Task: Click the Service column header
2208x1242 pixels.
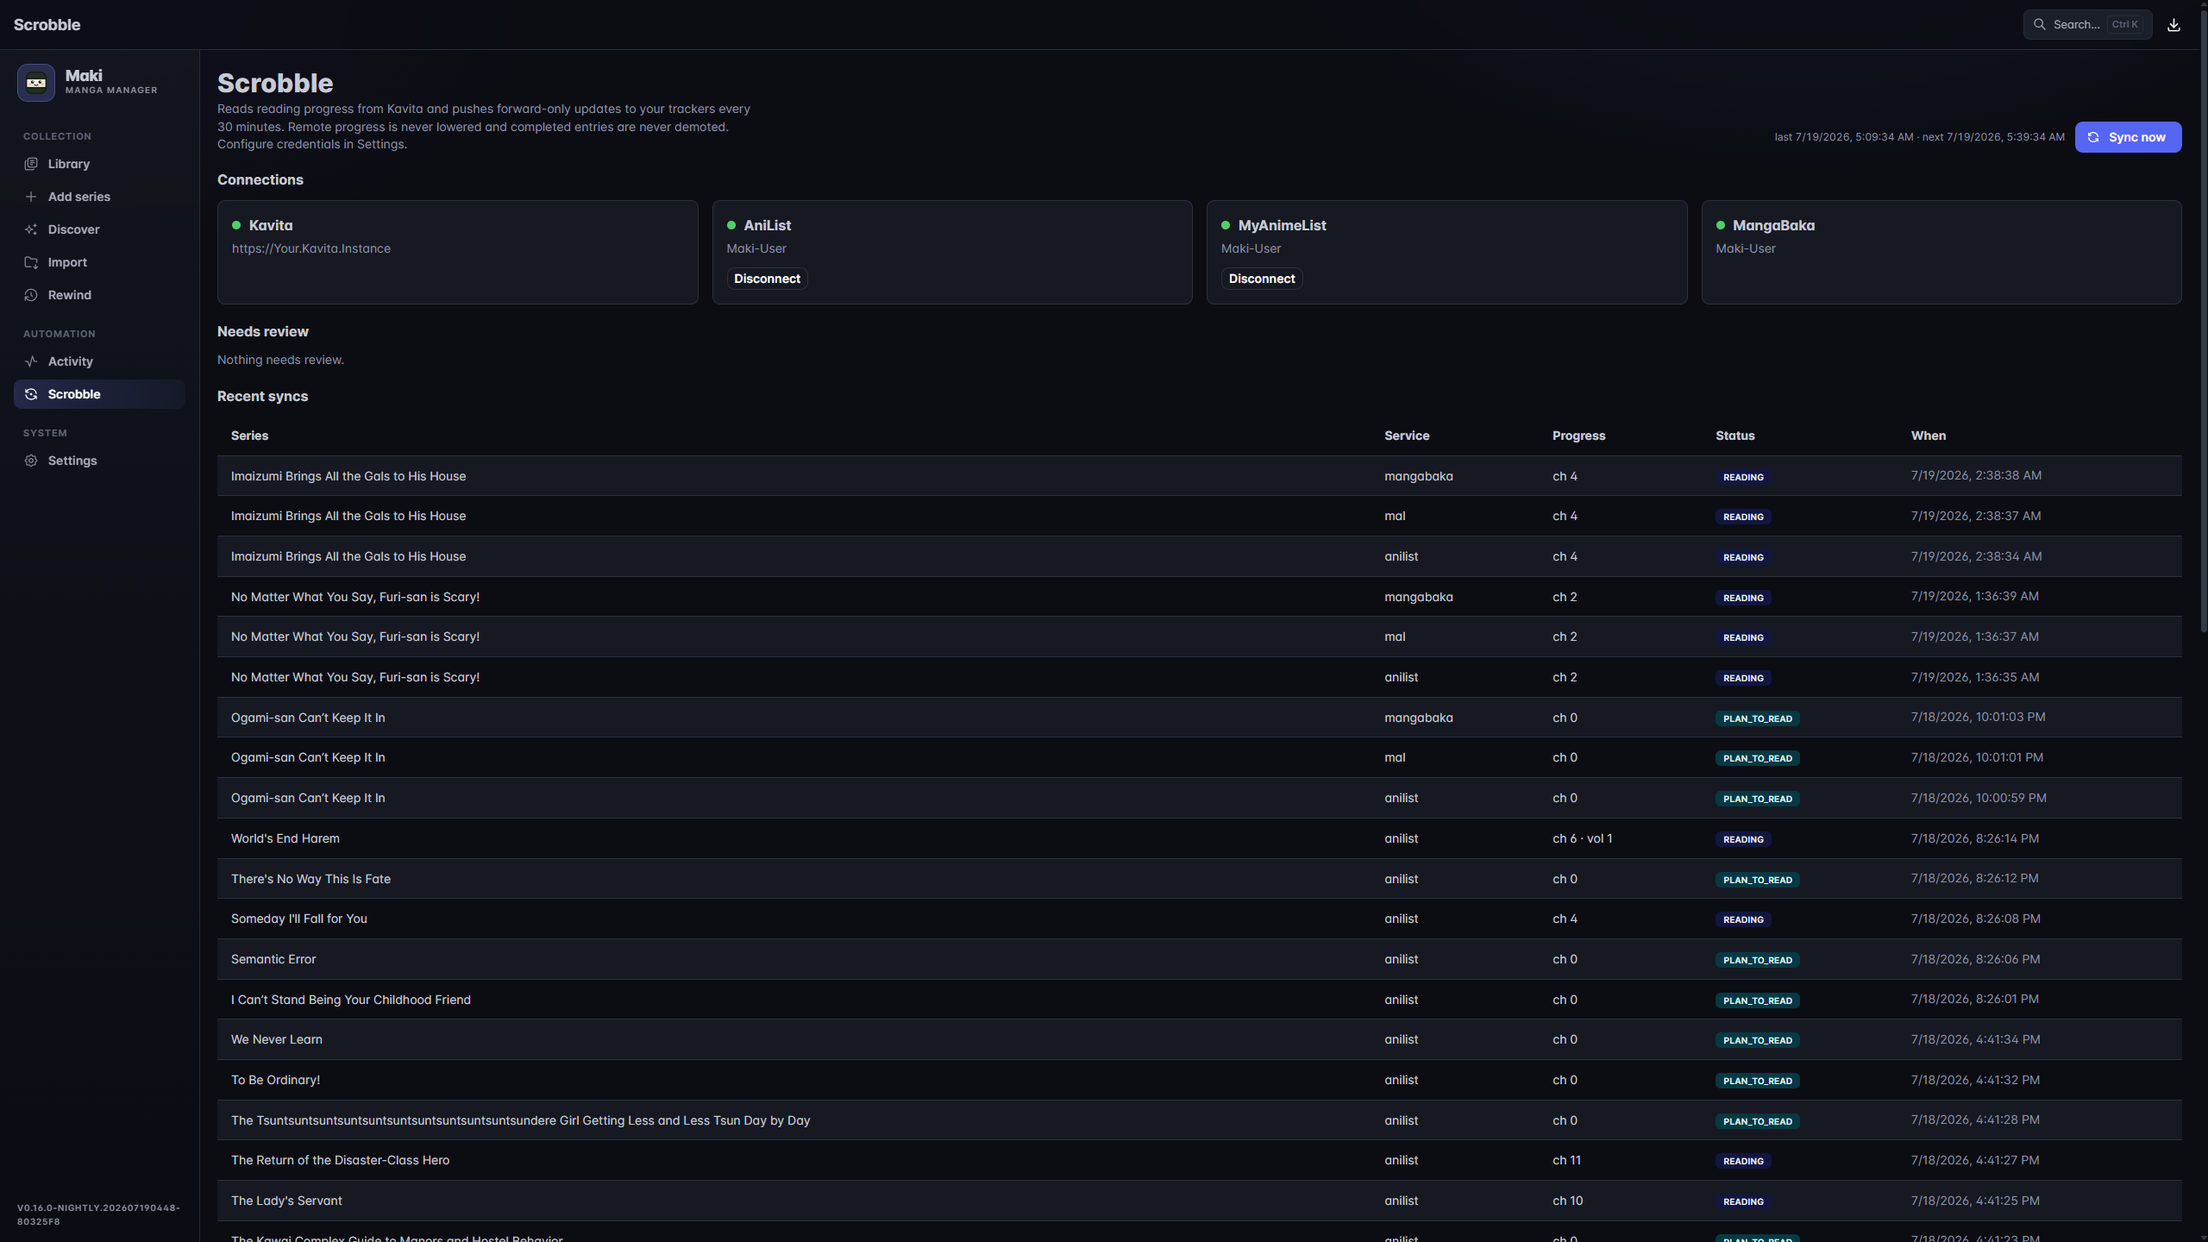Action: click(1407, 436)
